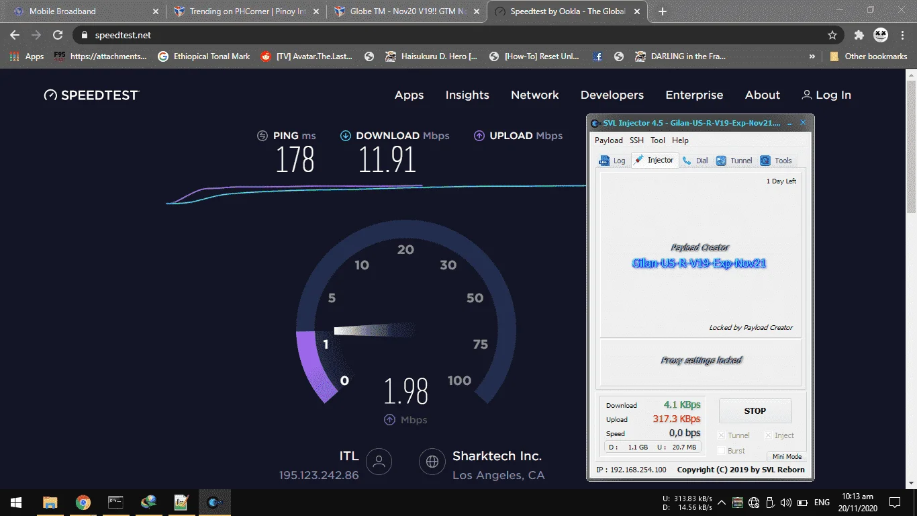
Task: Open the Windows Start menu
Action: click(15, 503)
